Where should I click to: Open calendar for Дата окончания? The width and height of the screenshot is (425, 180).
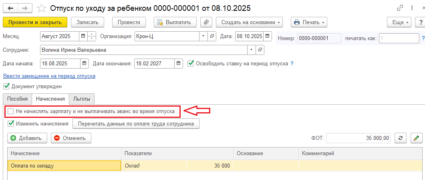point(178,64)
